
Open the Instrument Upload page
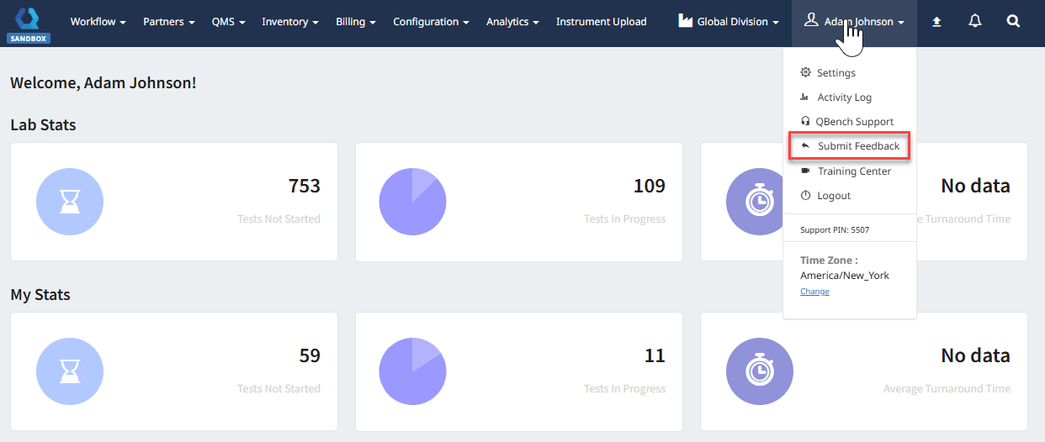601,22
